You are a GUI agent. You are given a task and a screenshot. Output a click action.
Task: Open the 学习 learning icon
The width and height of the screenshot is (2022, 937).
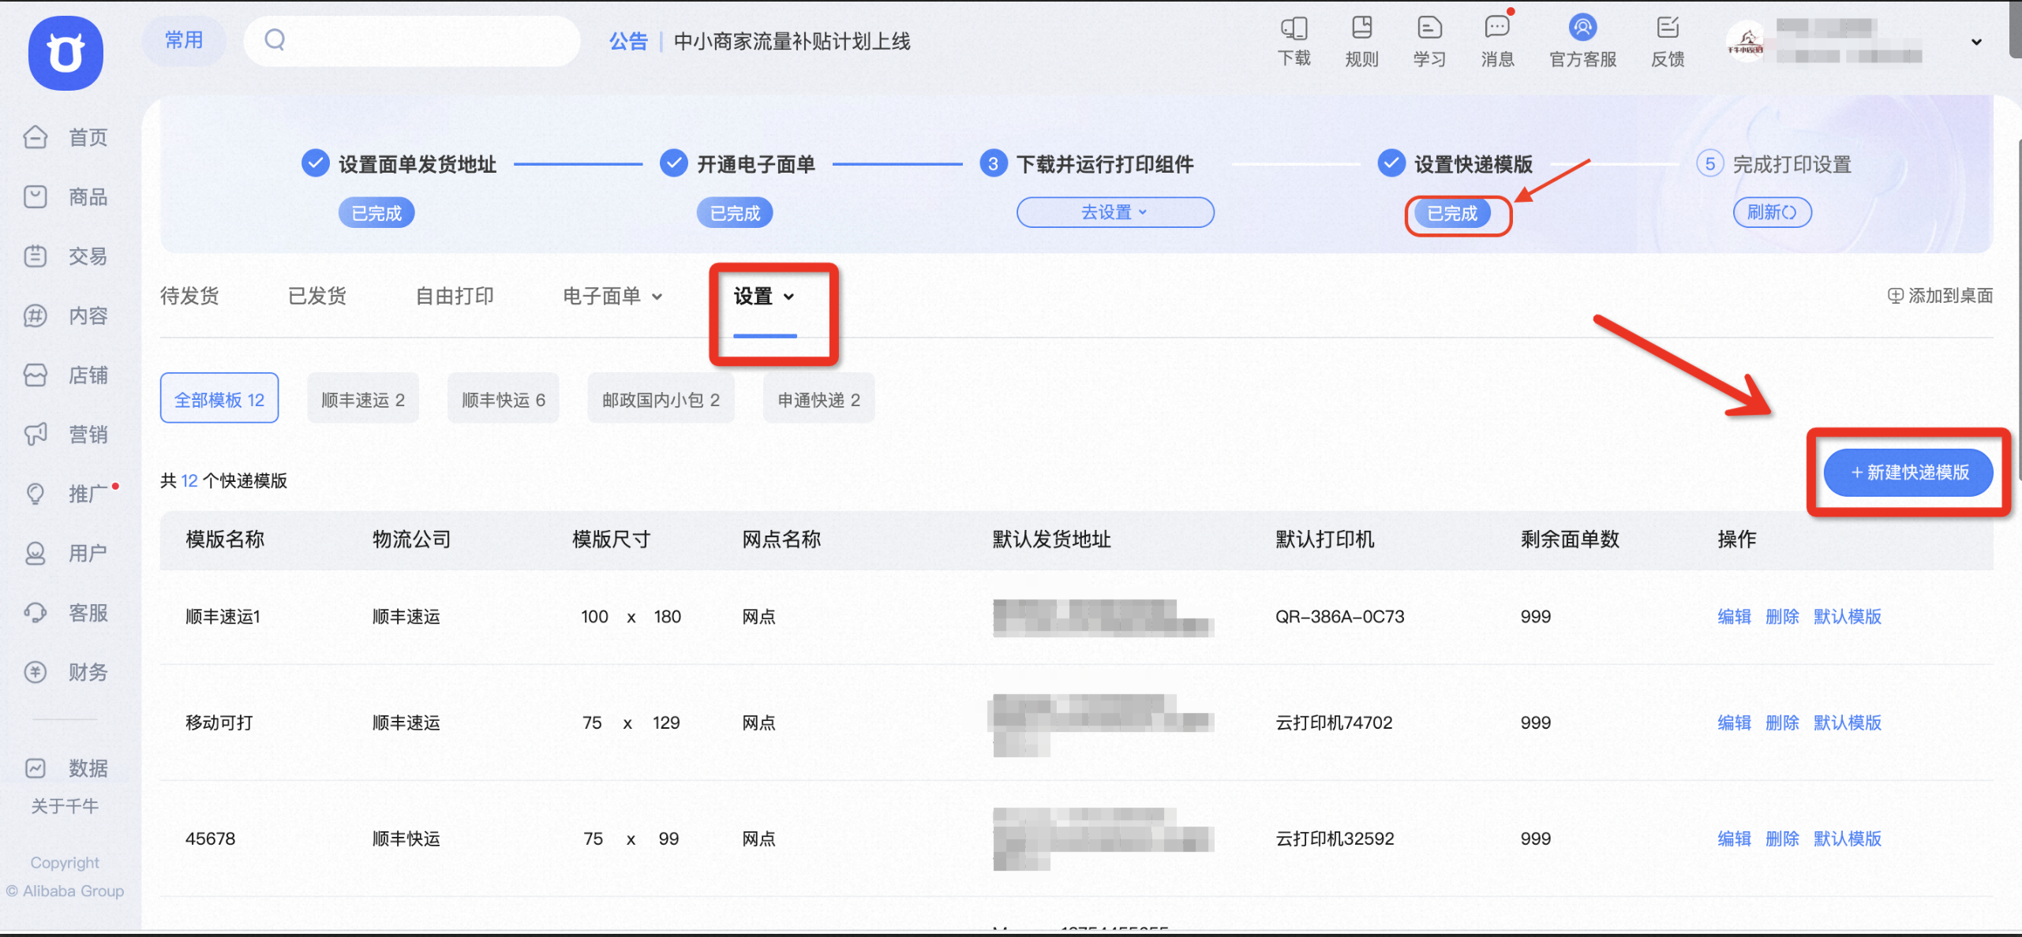tap(1429, 41)
